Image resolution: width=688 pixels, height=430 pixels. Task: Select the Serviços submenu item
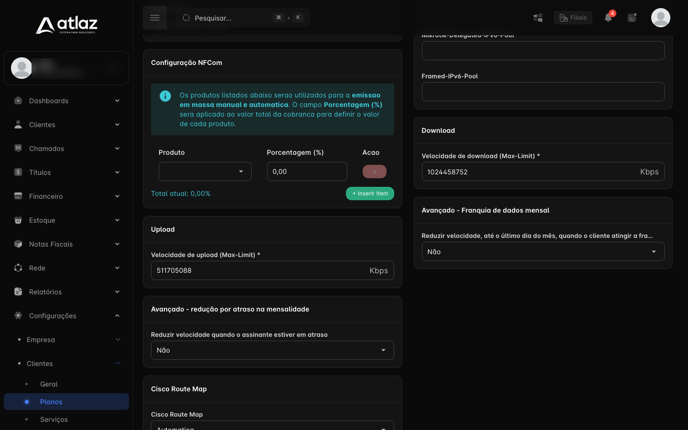[x=66, y=419]
